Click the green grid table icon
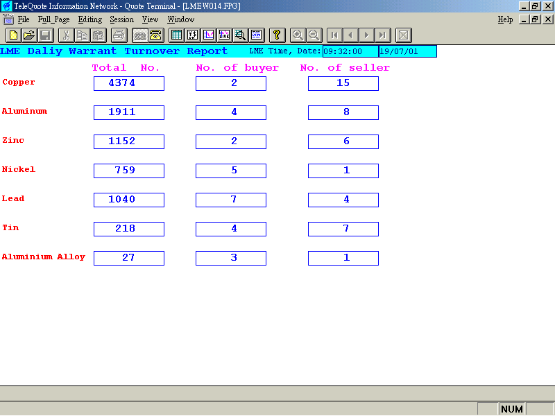The height and width of the screenshot is (416, 555). click(x=176, y=35)
